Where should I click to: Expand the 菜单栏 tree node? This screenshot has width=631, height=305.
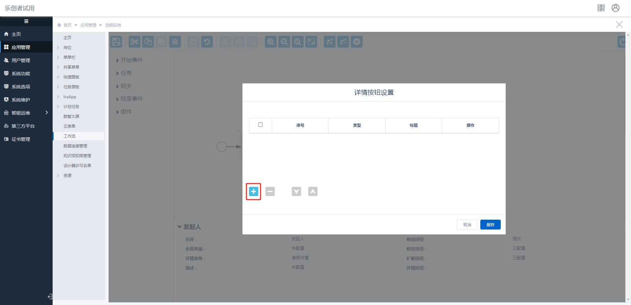coord(58,57)
